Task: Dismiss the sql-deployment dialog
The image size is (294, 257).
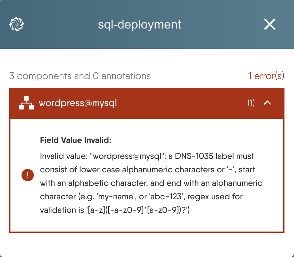Action: (x=269, y=24)
